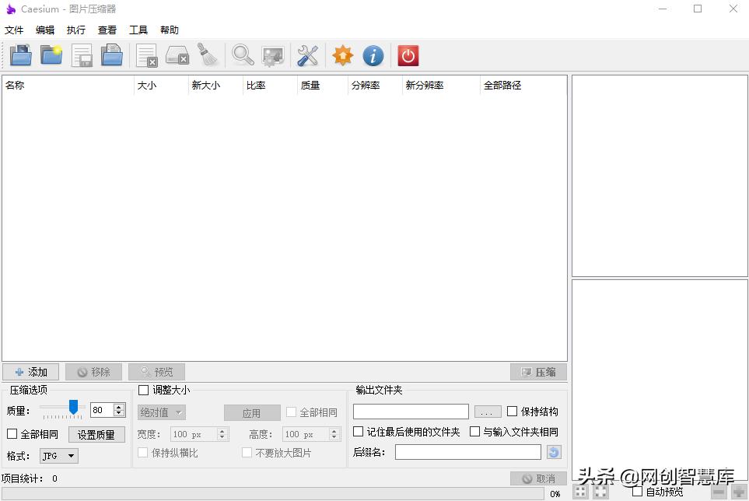Open settings with the wrench icon
749x501 pixels.
(x=308, y=55)
